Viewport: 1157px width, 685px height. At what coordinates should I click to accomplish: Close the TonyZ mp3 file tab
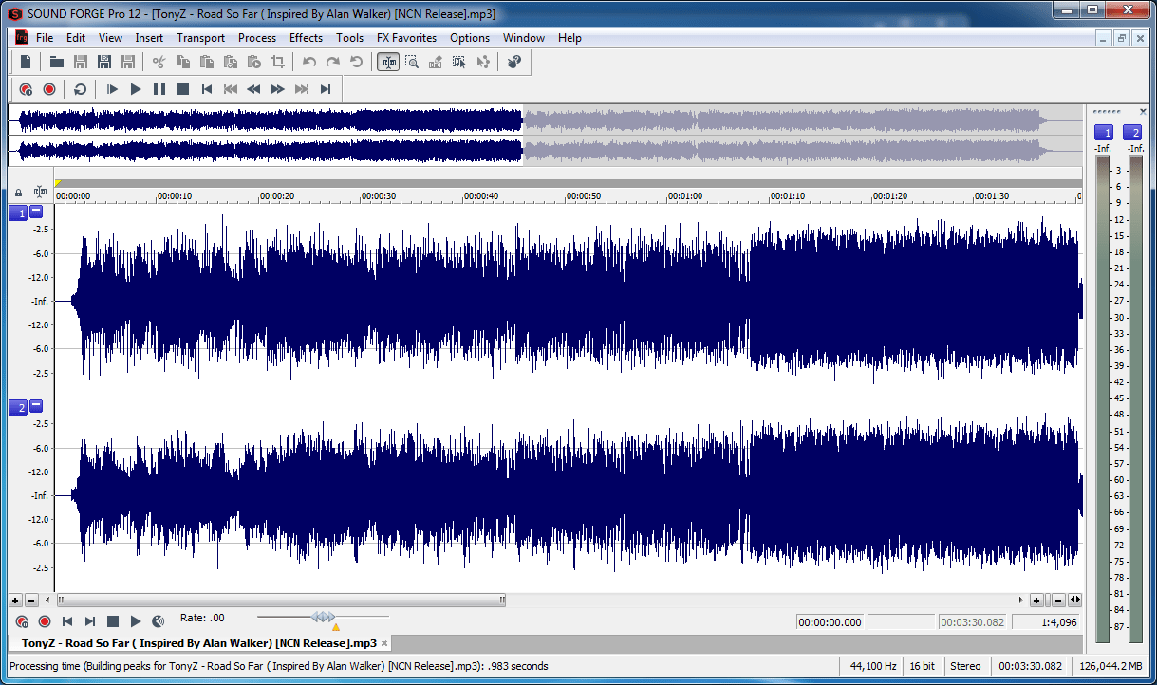click(384, 643)
